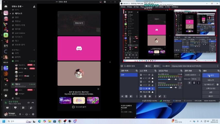The width and height of the screenshot is (220, 124).
Task: Click the add server plus icon in Discord
Action: 6,96
